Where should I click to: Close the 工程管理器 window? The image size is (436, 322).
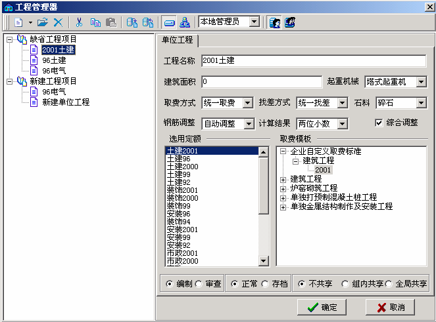(x=429, y=7)
